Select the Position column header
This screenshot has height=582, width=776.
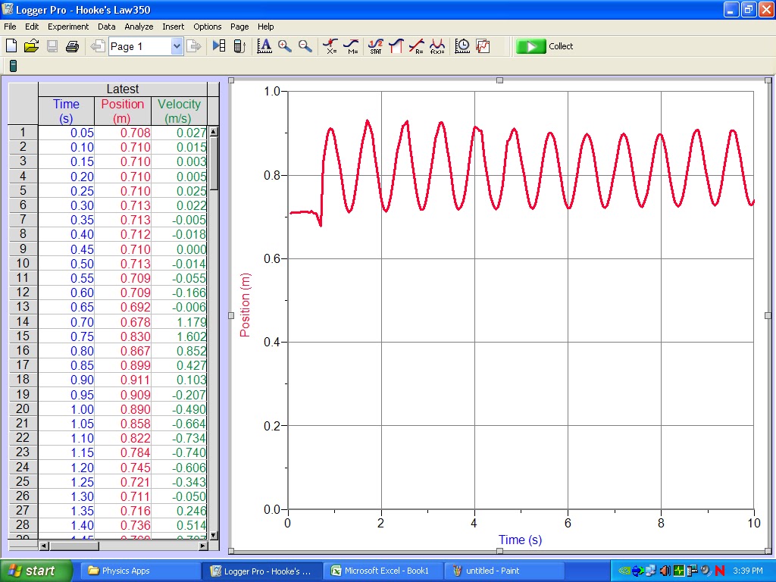[x=122, y=110]
